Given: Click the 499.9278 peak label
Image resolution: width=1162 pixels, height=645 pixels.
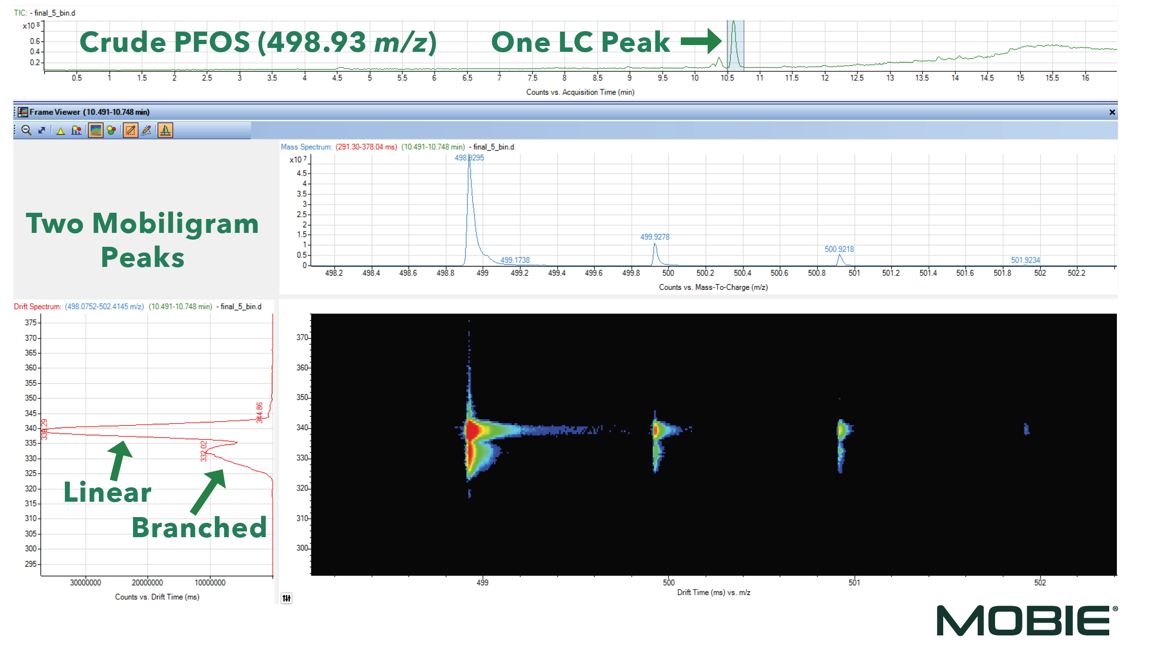Looking at the screenshot, I should click(x=655, y=237).
